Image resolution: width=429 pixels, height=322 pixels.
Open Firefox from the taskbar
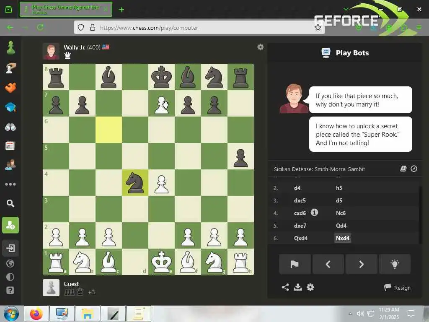pyautogui.click(x=36, y=314)
